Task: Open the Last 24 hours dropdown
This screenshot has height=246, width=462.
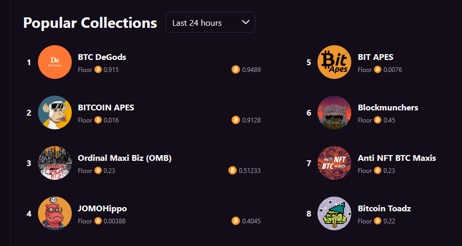Action: point(210,23)
